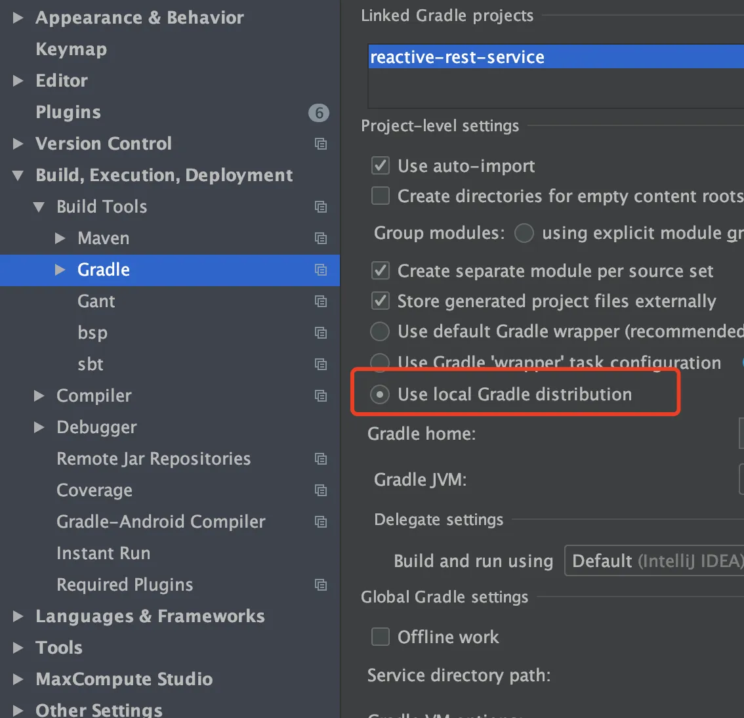Viewport: 744px width, 718px height.
Task: Click project-level icon next to Maven
Action: click(x=321, y=238)
